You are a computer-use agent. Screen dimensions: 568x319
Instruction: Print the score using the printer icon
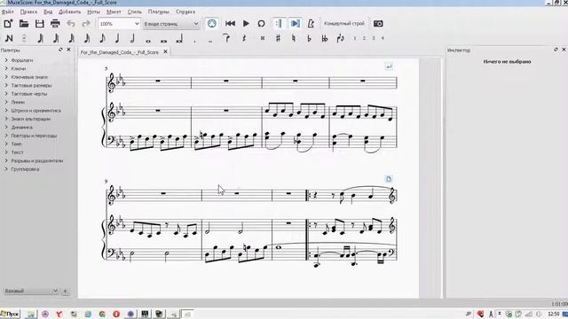tap(55, 24)
